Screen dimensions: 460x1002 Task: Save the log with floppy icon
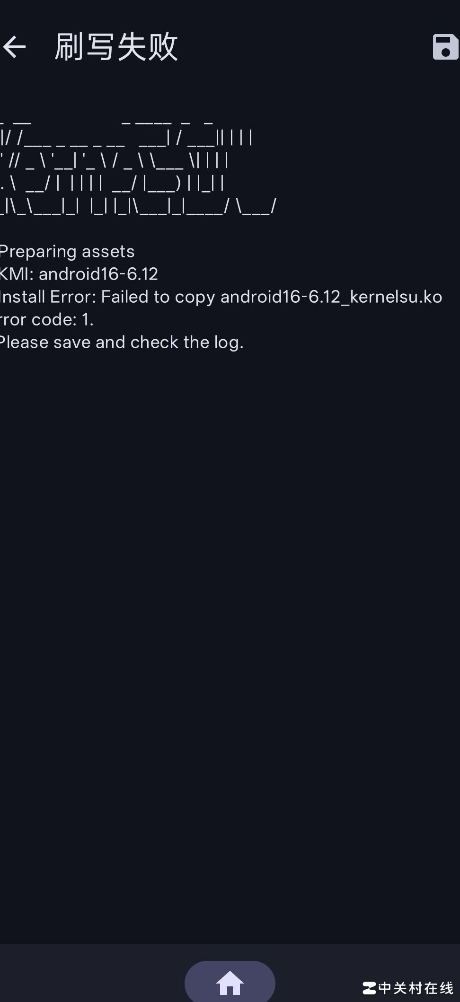[445, 47]
